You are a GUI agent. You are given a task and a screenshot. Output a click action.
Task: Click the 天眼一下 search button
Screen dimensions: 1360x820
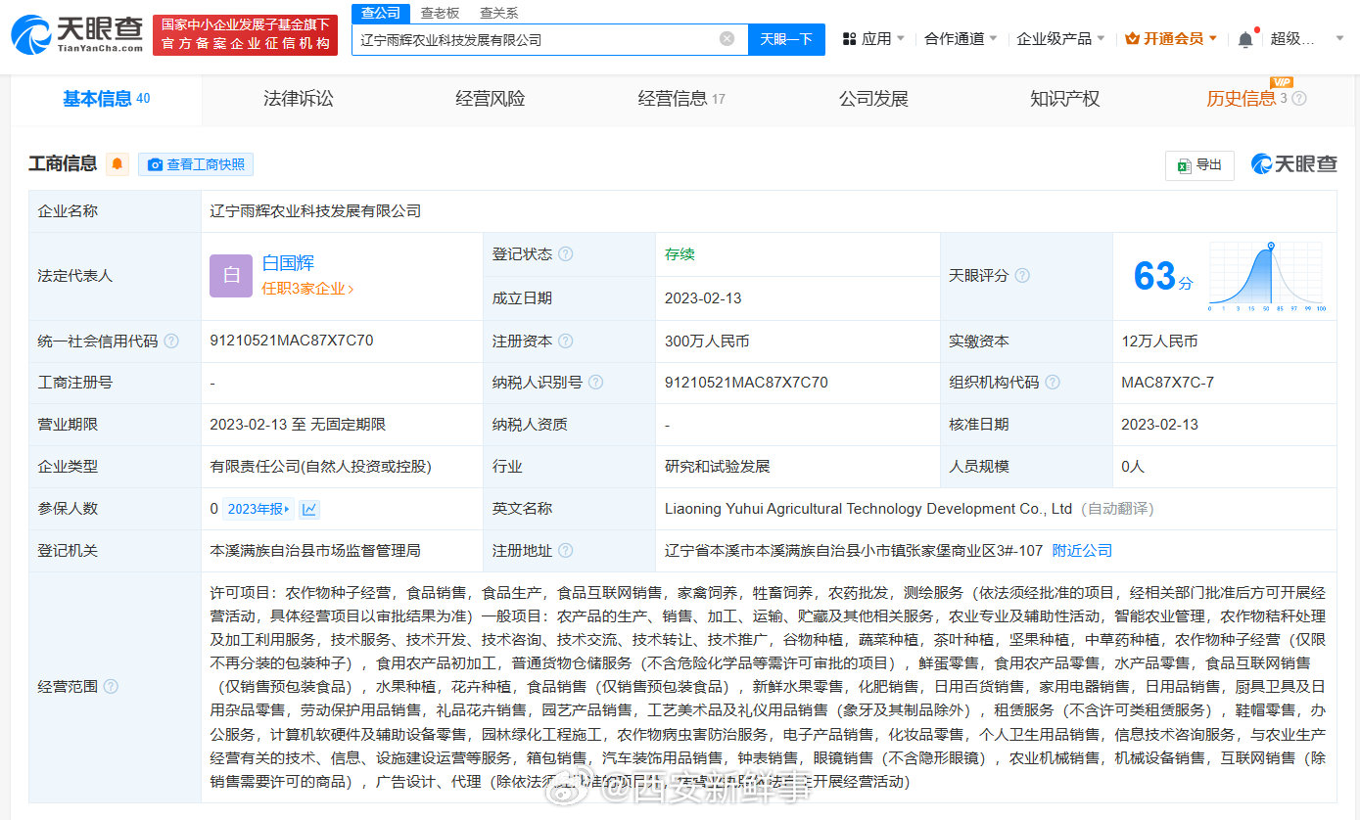(x=786, y=39)
